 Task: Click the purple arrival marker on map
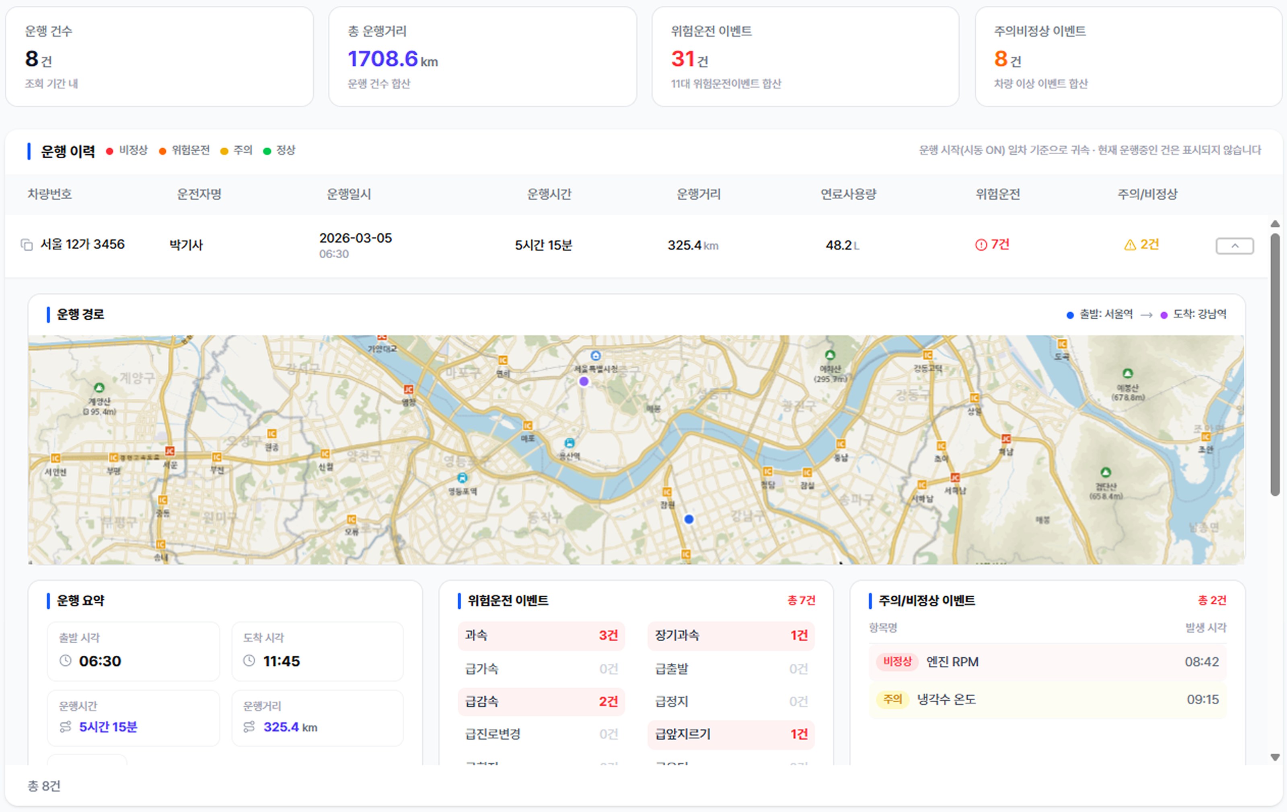pyautogui.click(x=584, y=381)
